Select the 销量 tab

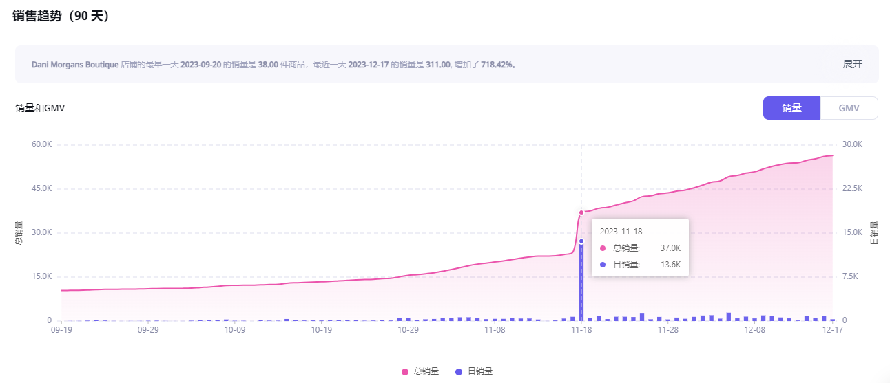(791, 108)
